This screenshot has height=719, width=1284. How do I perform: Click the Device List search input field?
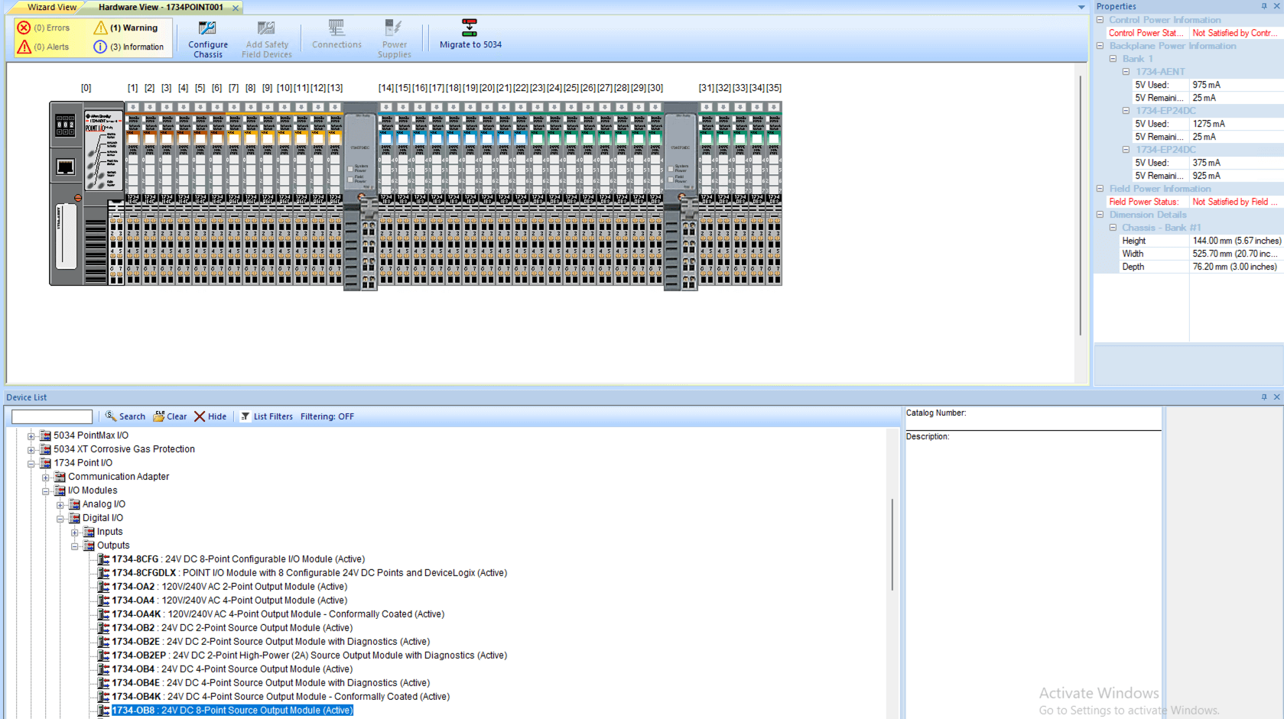coord(50,416)
